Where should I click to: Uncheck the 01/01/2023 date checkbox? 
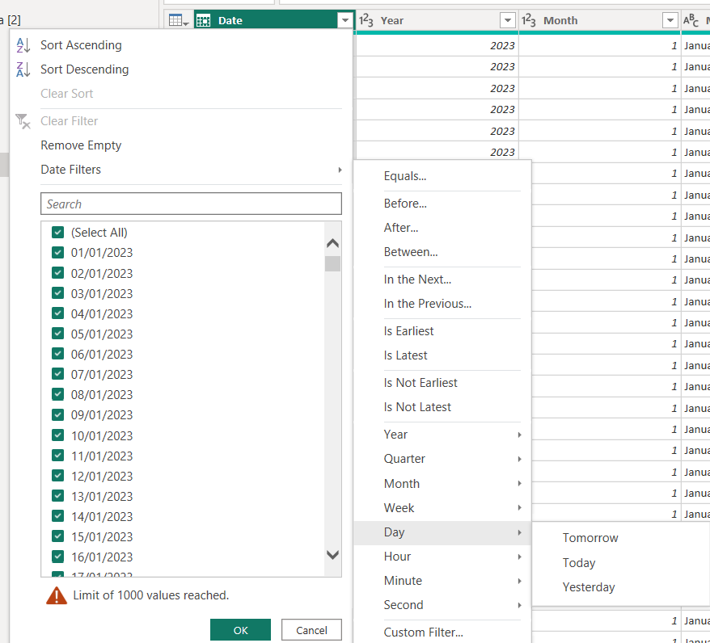tap(58, 252)
